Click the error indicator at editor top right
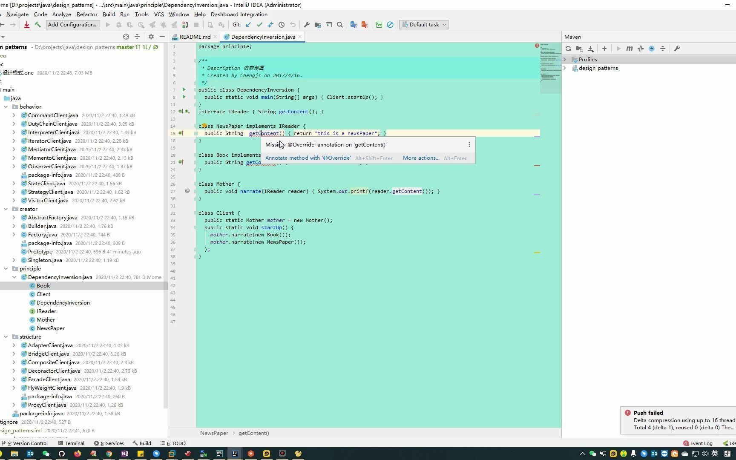 pos(537,46)
